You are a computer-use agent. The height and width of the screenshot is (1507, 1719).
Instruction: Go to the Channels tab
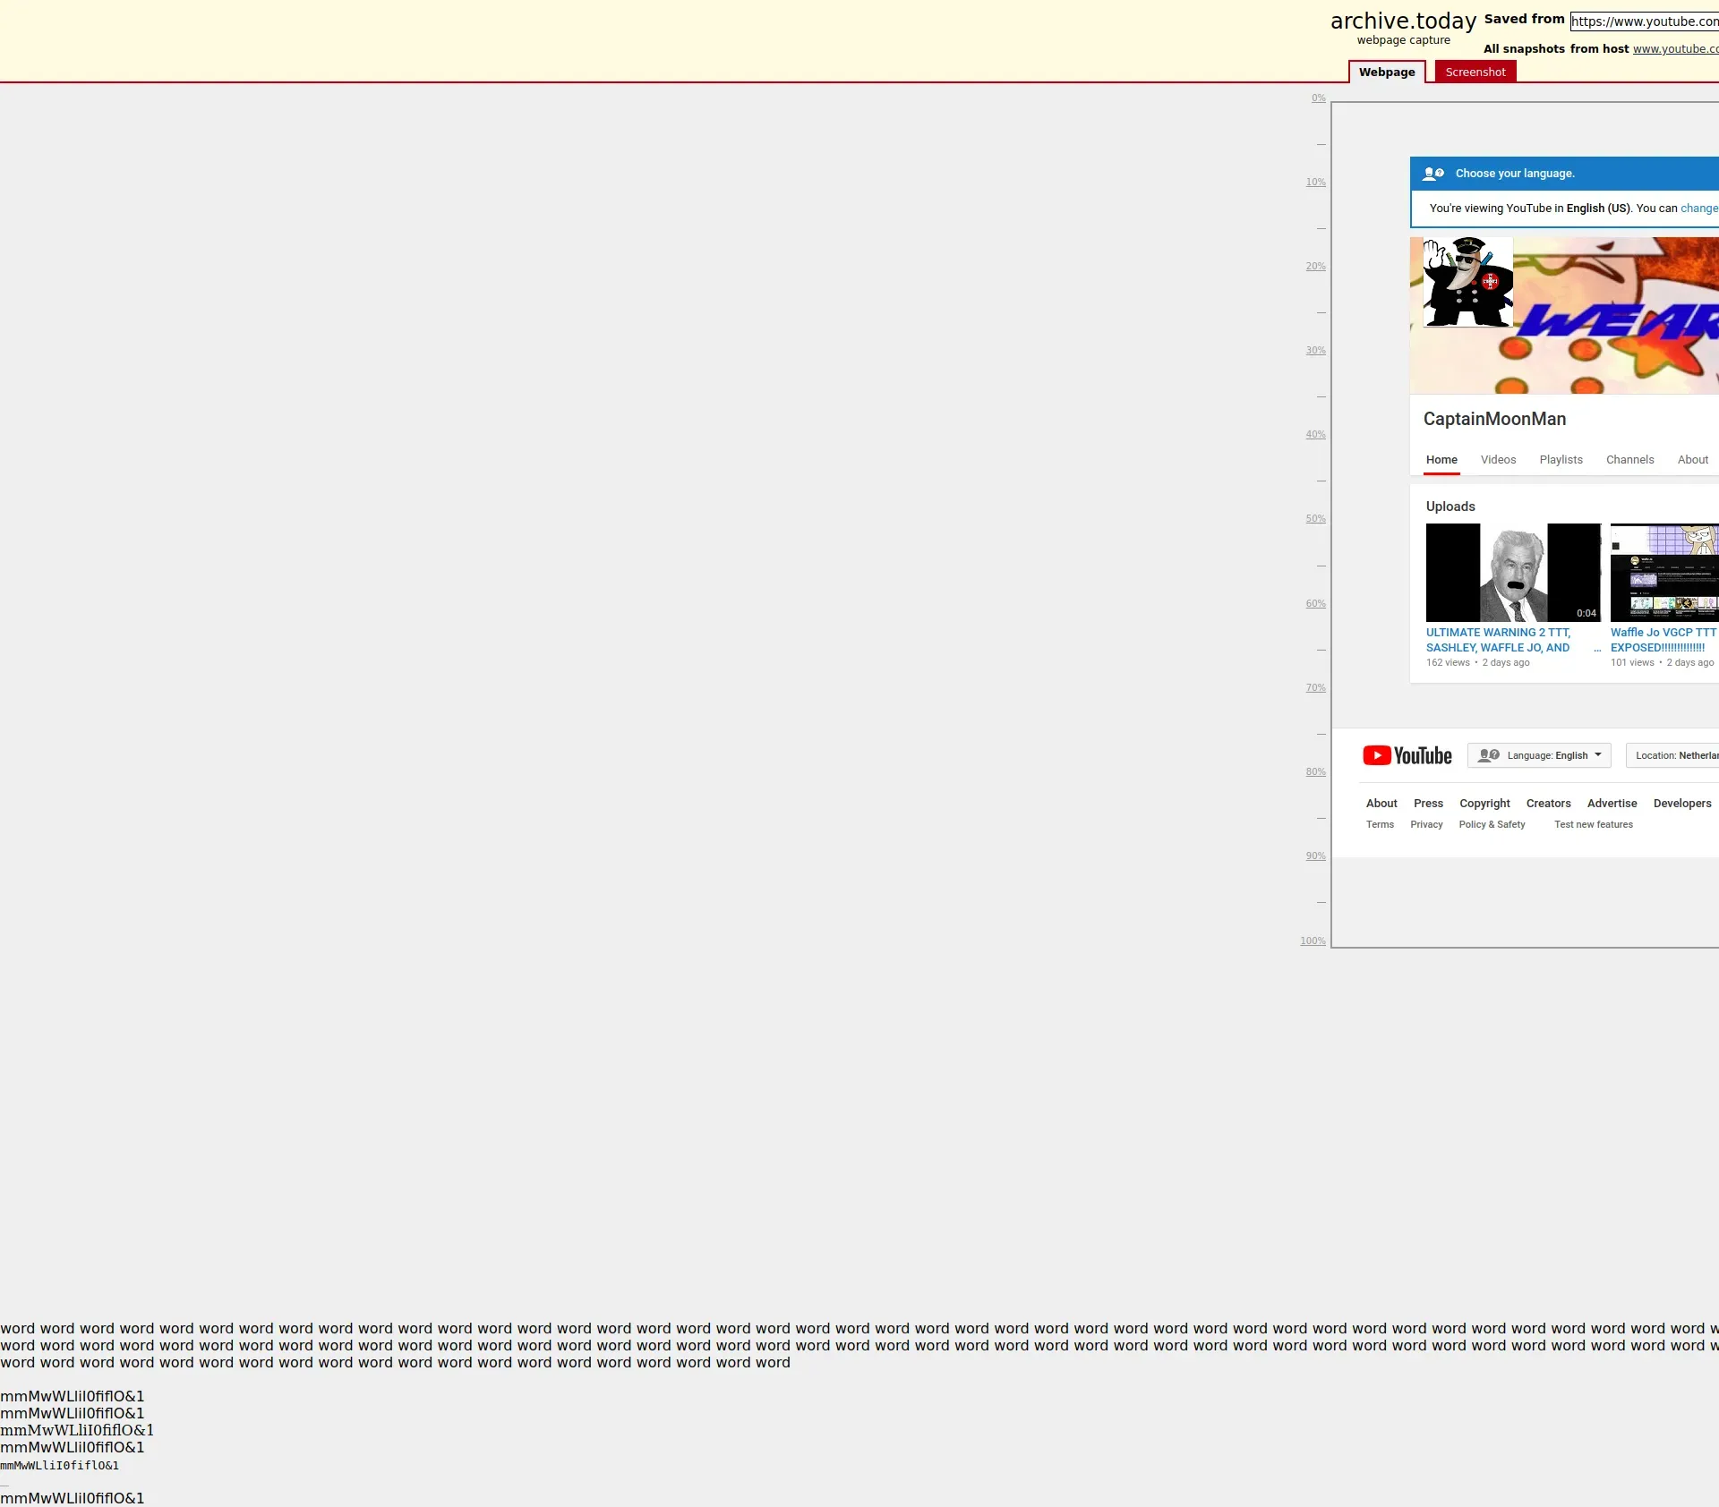[1629, 460]
